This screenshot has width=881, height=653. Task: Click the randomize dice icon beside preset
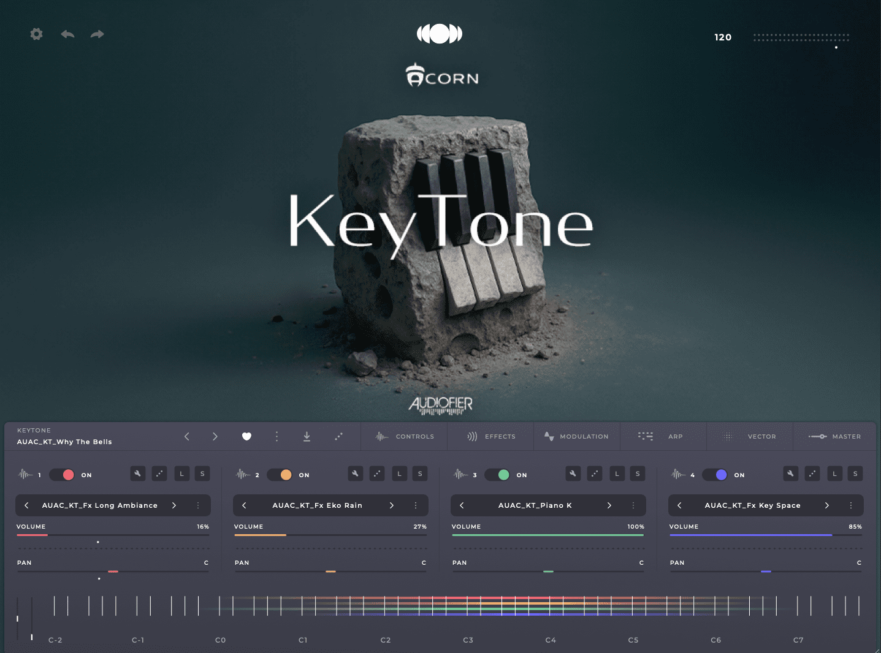click(x=338, y=436)
